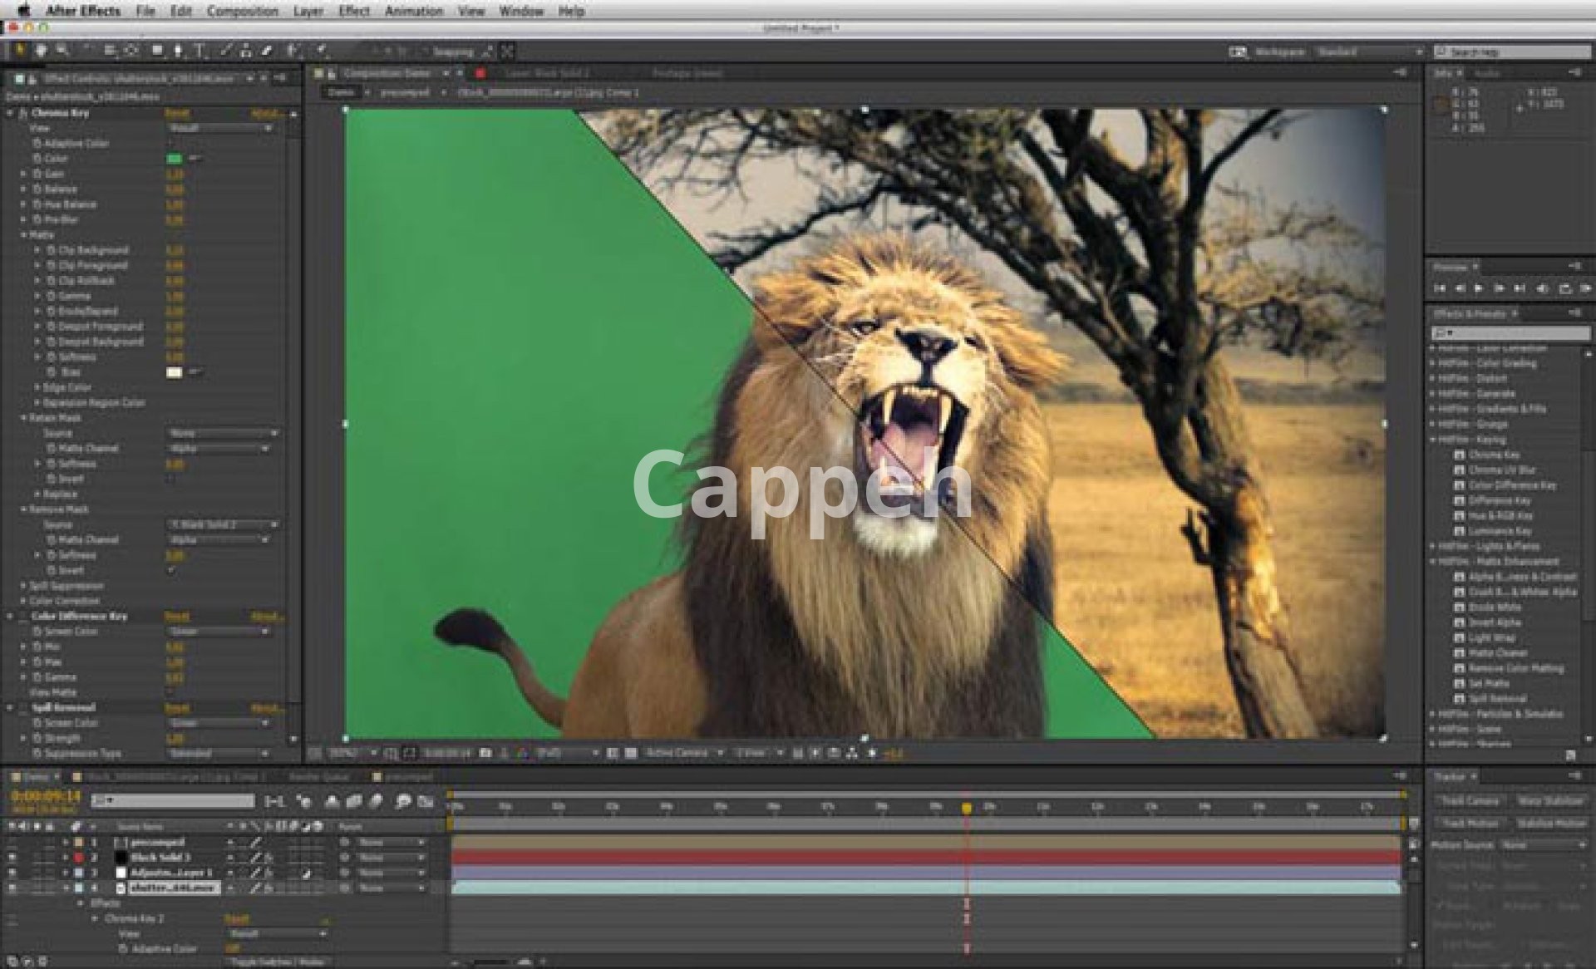Open the Chroma Key View dropdown

coord(220,129)
